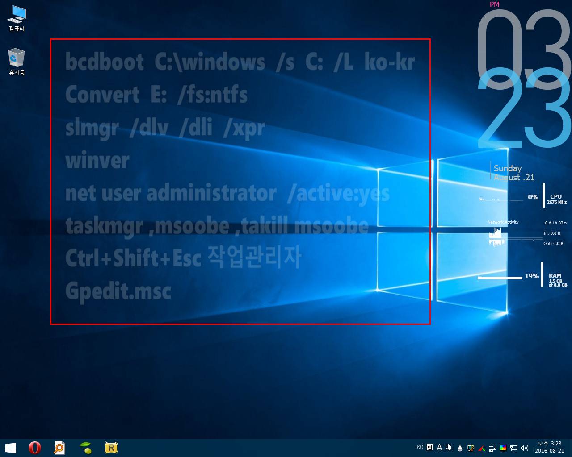Open the water drop Rainmeter tray icon
This screenshot has height=457, width=572.
click(x=460, y=448)
